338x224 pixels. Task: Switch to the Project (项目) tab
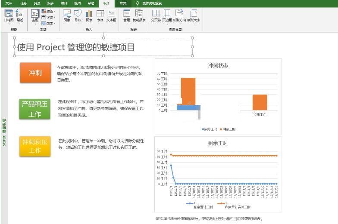[x=64, y=3]
